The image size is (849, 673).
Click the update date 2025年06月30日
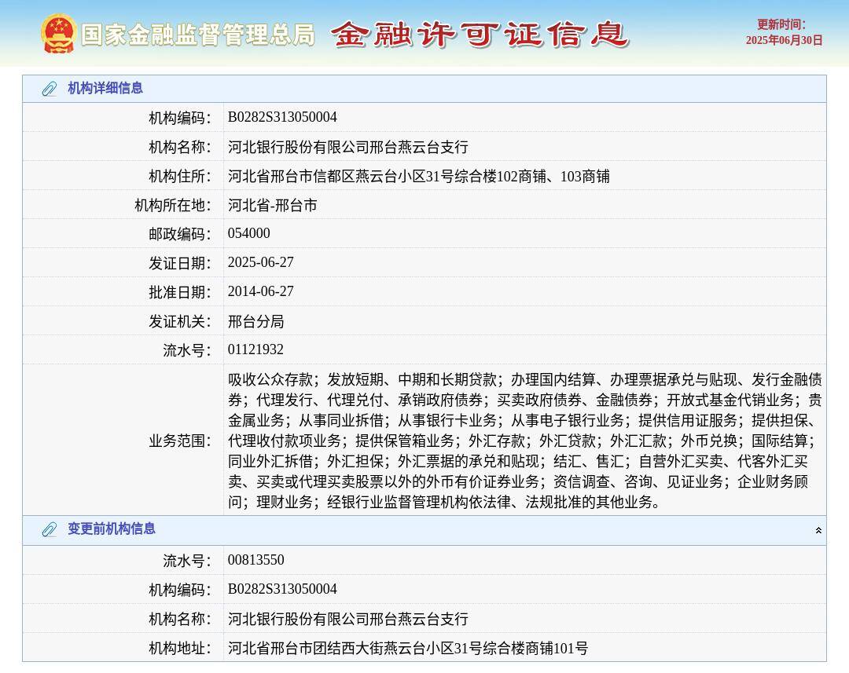(x=784, y=40)
